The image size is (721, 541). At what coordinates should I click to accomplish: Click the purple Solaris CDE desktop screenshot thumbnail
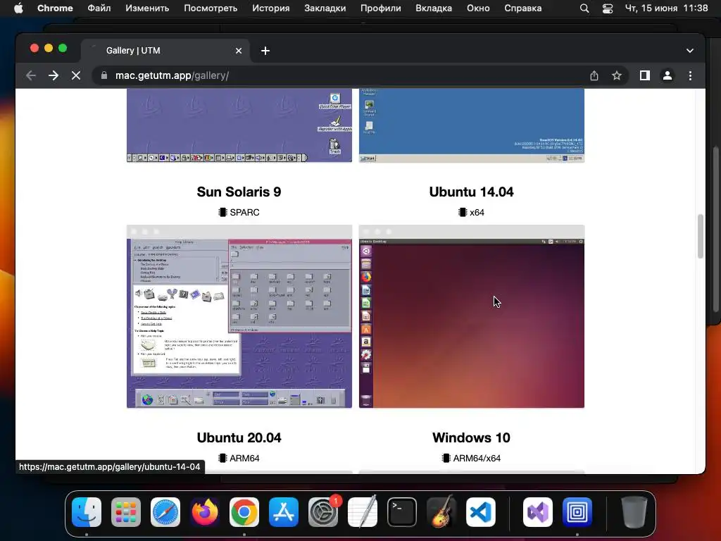[x=239, y=316]
